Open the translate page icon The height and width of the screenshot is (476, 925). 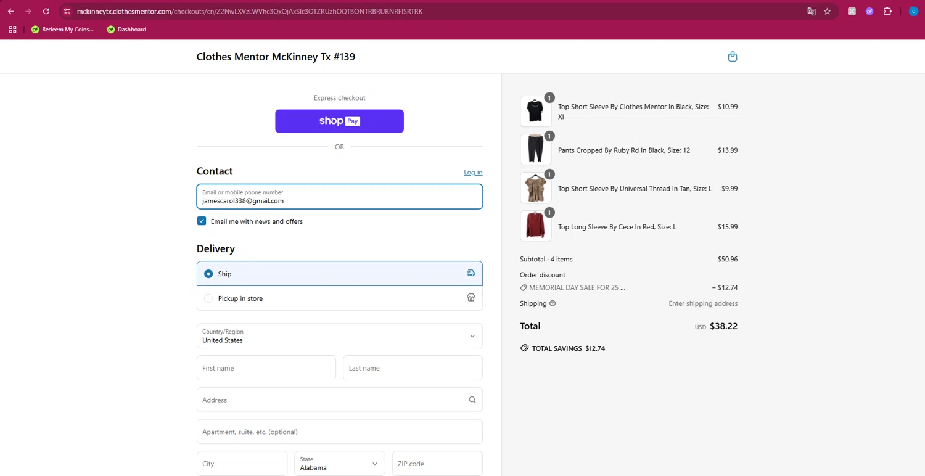pyautogui.click(x=812, y=11)
